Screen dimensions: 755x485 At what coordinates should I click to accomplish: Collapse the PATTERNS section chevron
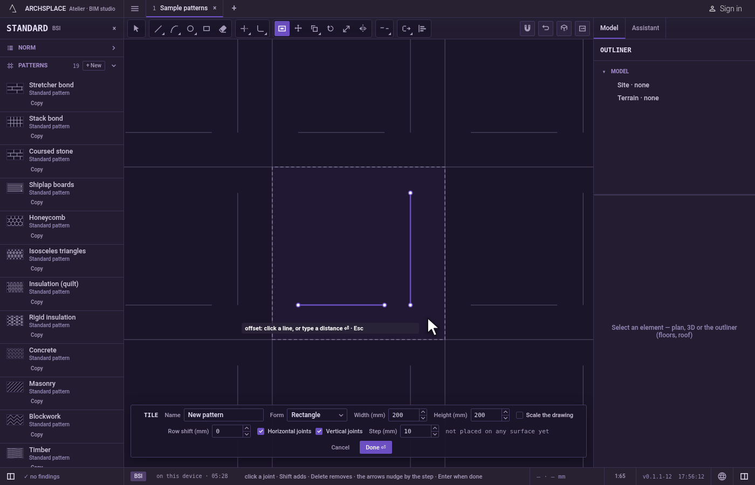coord(114,66)
